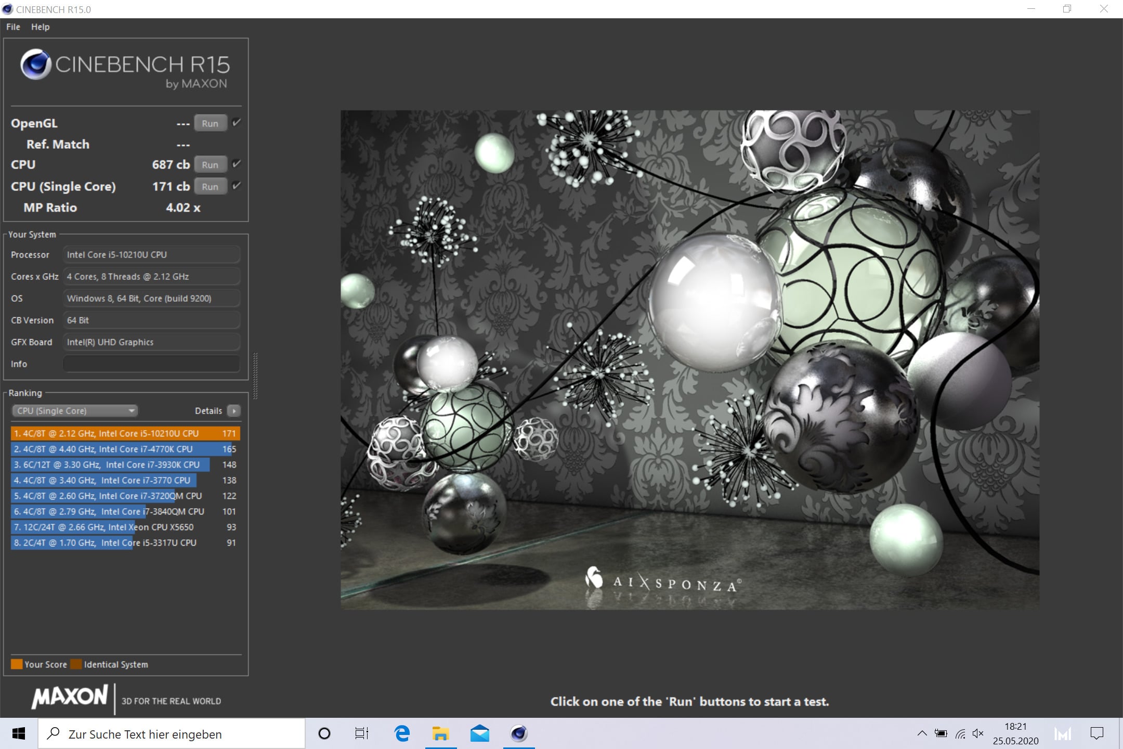The image size is (1123, 749).
Task: Click the 687 cb CPU score
Action: point(171,164)
